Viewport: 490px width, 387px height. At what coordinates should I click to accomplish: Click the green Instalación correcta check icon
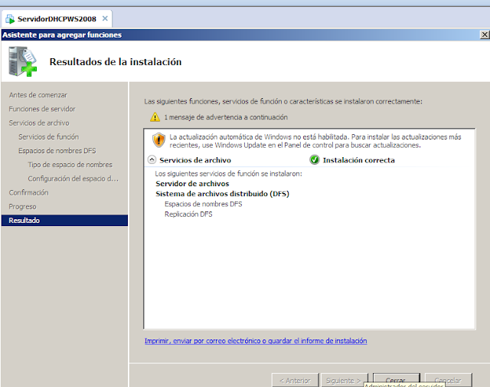[x=315, y=160]
